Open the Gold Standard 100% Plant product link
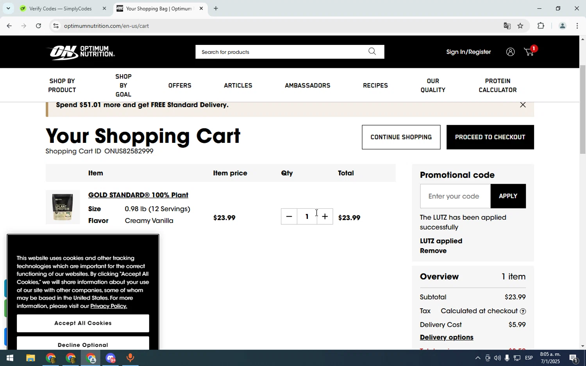This screenshot has height=366, width=586. click(x=138, y=195)
